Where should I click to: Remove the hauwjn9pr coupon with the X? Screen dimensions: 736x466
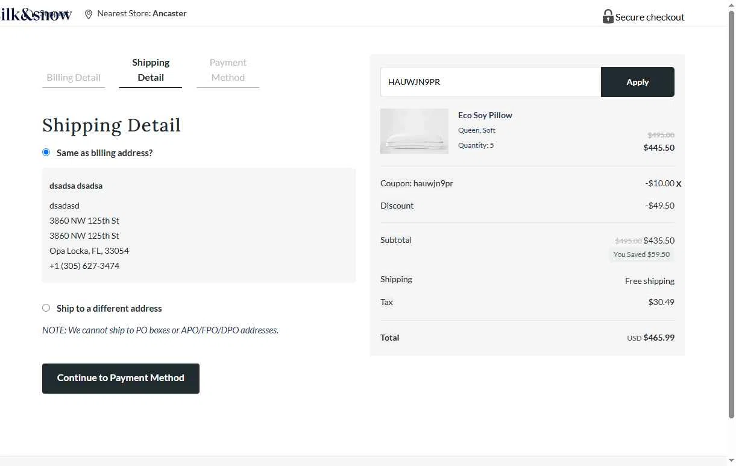(x=679, y=184)
